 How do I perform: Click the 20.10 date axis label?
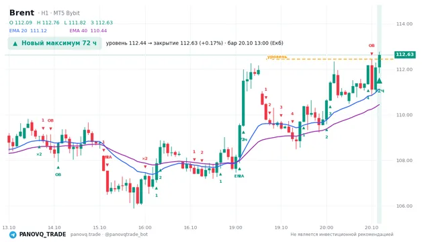(372, 227)
